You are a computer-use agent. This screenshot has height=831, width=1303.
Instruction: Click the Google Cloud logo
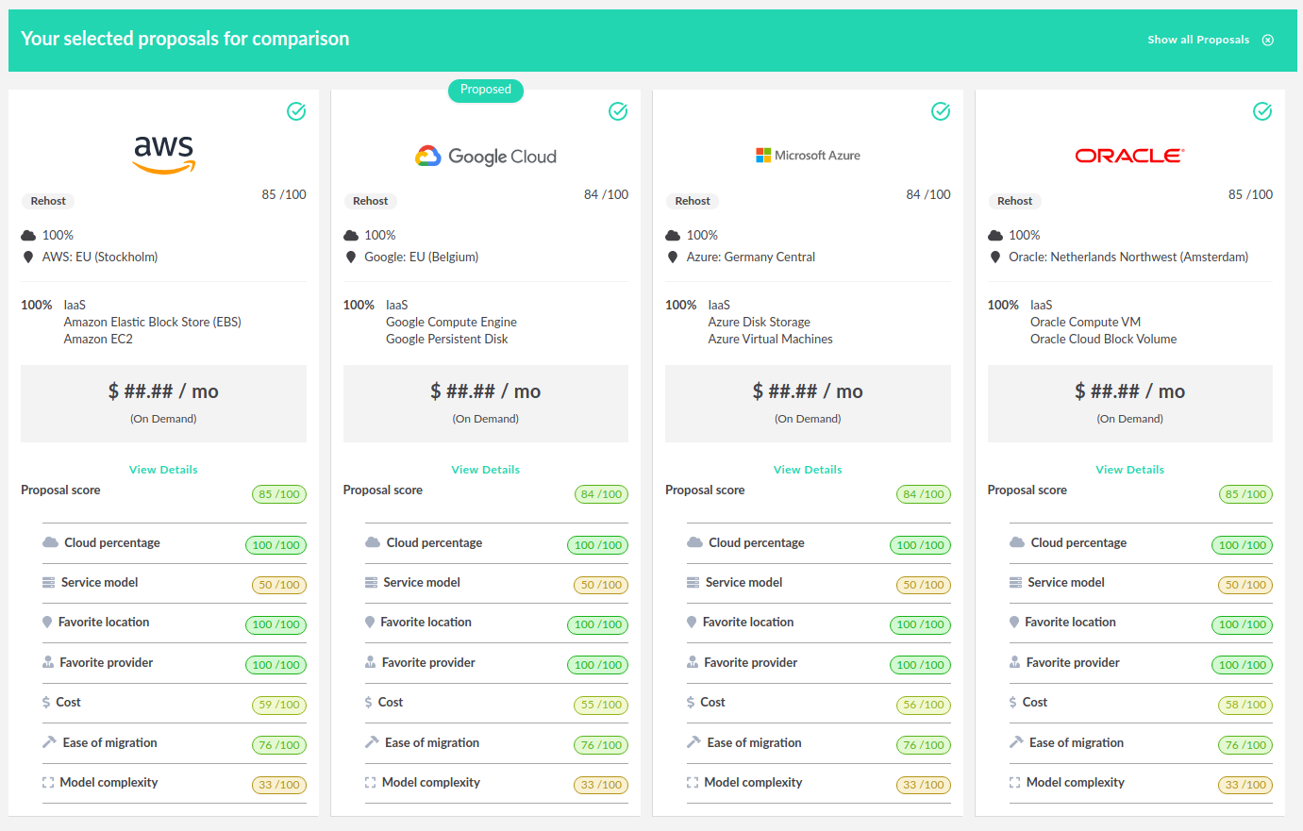pyautogui.click(x=486, y=157)
